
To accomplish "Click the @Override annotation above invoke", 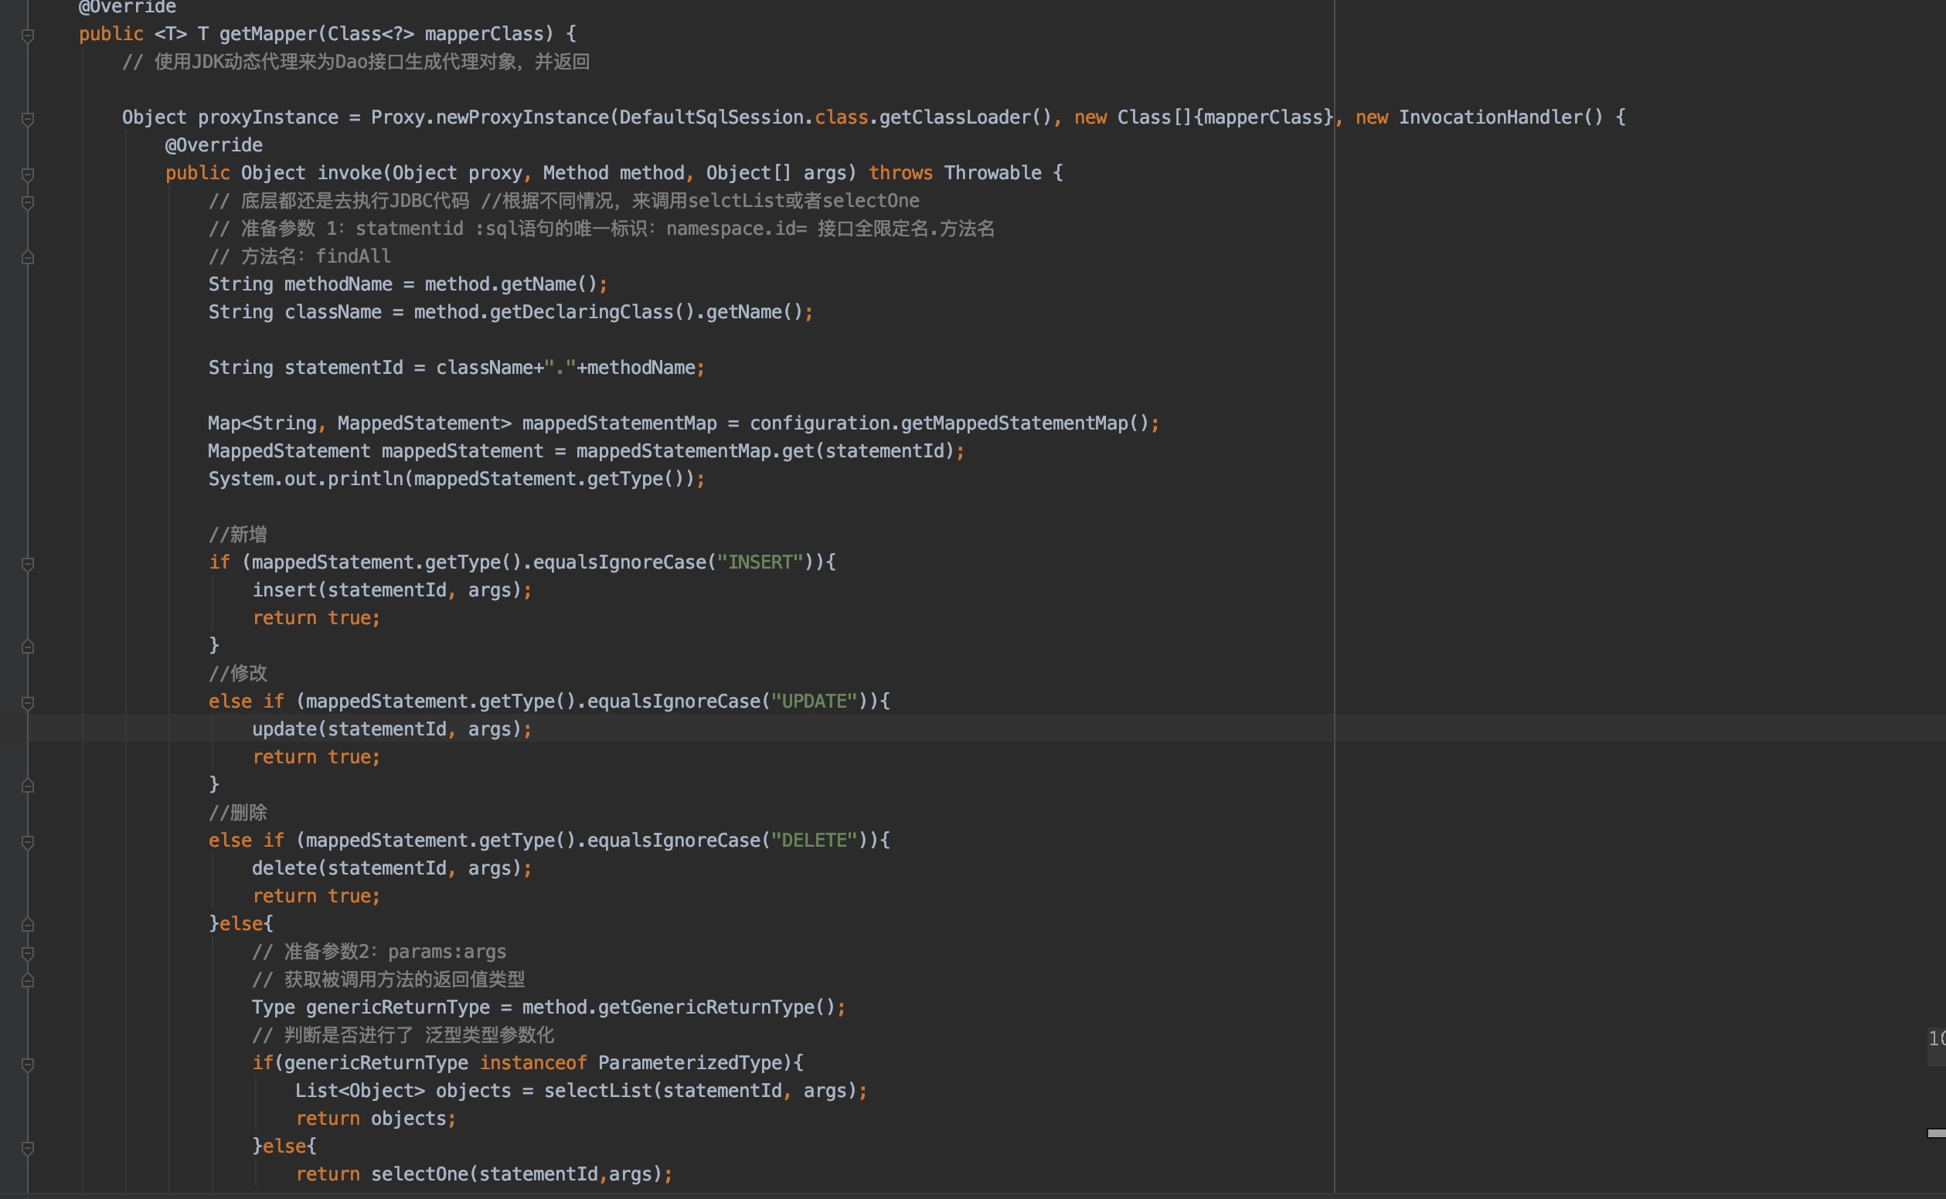I will pos(213,145).
